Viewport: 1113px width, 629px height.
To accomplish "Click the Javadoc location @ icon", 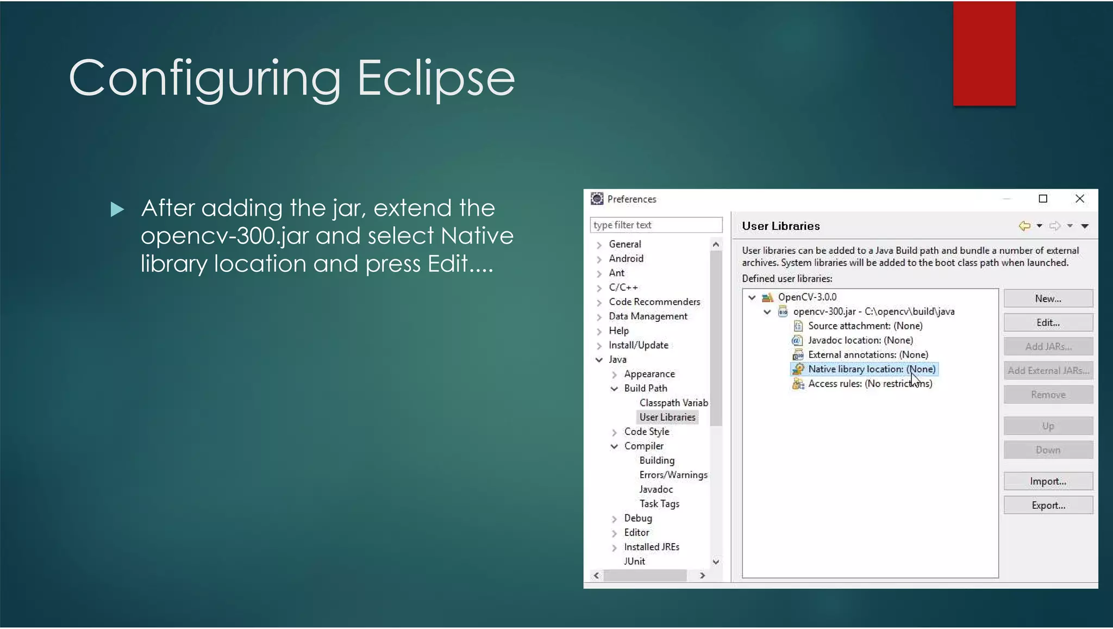I will pos(797,341).
